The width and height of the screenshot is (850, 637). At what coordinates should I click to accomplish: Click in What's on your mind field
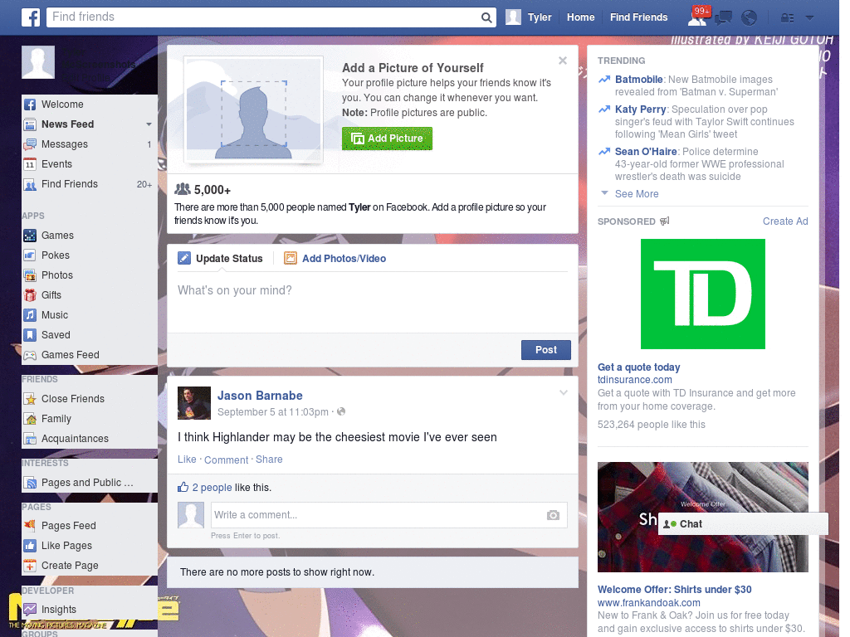point(373,300)
